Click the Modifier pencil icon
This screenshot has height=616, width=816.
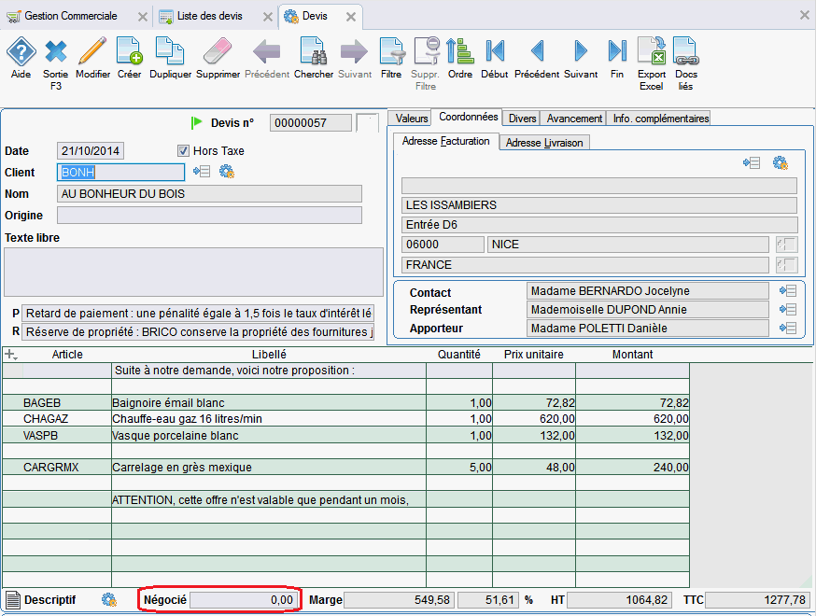click(92, 56)
